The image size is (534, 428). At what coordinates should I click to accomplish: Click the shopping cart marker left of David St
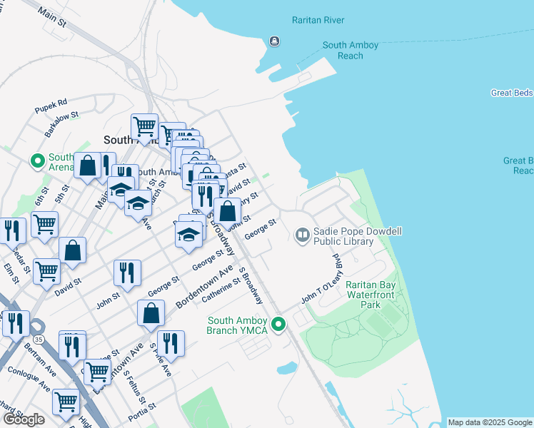tap(47, 271)
